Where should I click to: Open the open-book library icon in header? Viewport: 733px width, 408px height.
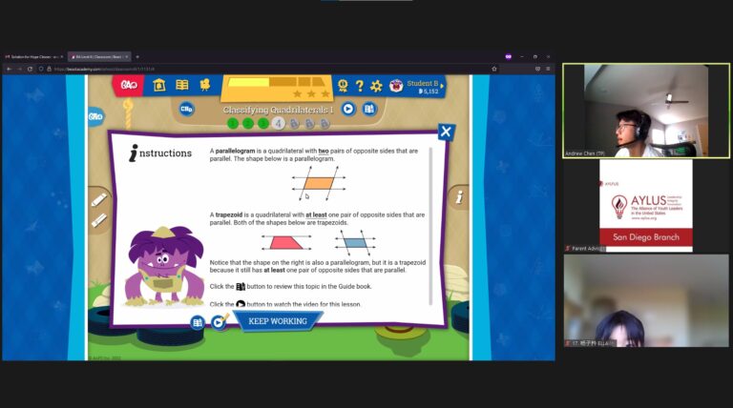click(x=182, y=85)
